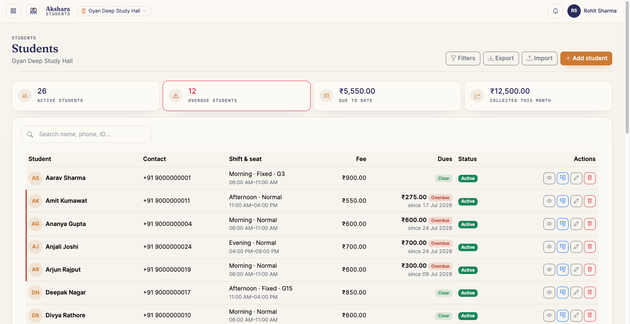The width and height of the screenshot is (630, 324).
Task: Delete Amit Kumawat using trash icon
Action: click(590, 201)
